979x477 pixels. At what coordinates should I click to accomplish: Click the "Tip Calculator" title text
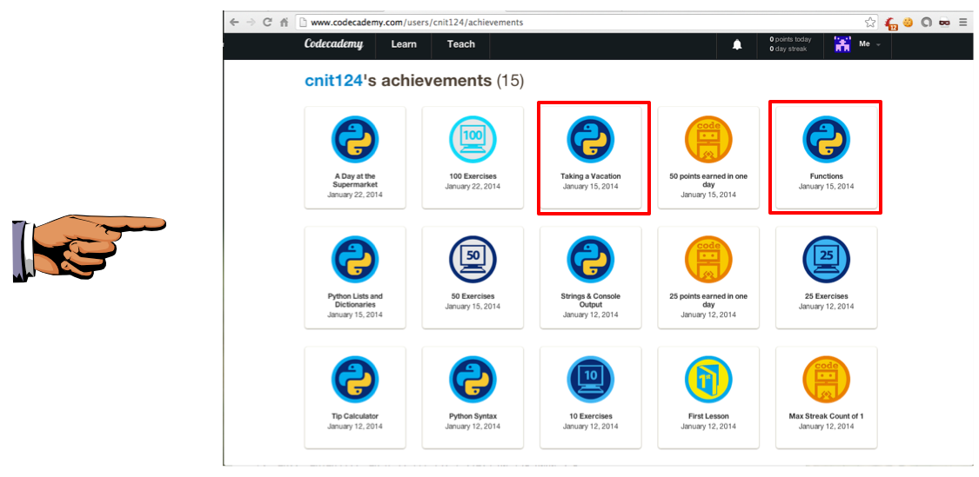[x=355, y=416]
